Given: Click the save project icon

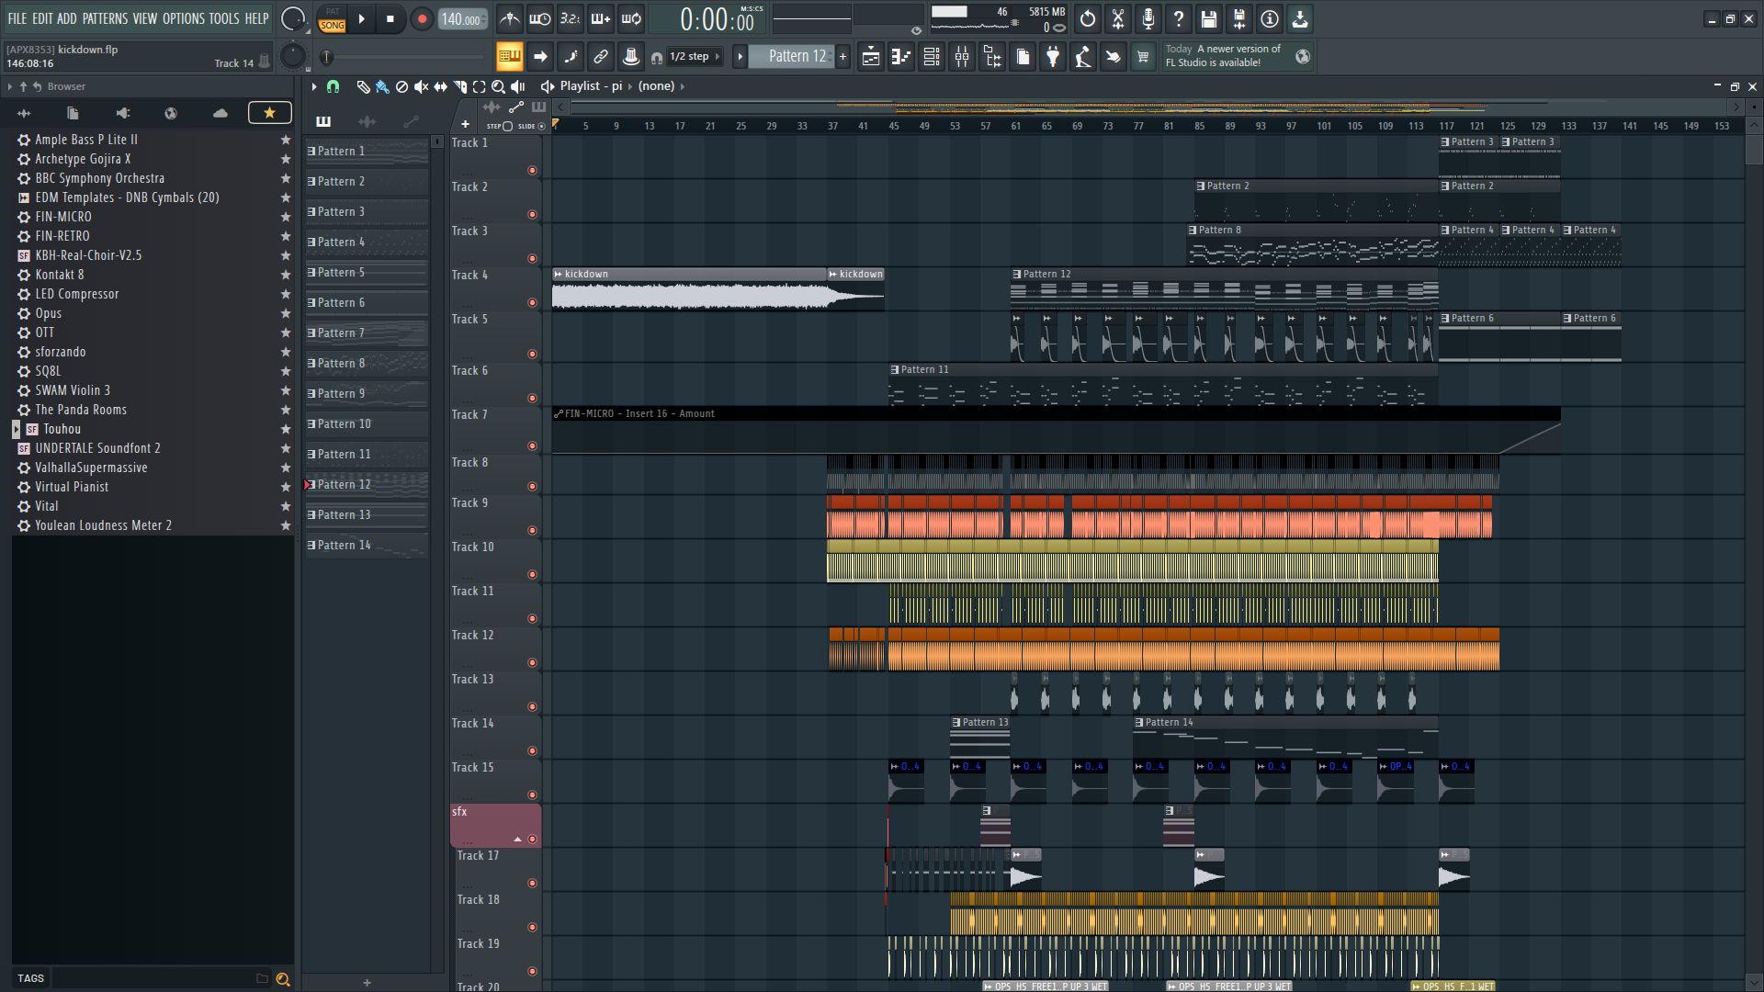Looking at the screenshot, I should coord(1208,18).
